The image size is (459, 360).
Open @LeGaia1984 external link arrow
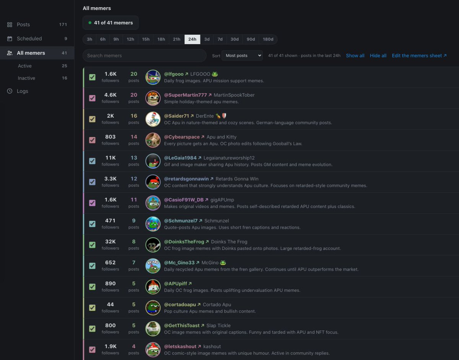(x=200, y=158)
